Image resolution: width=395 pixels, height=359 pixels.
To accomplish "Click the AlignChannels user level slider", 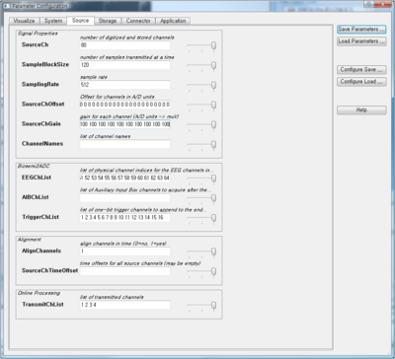I will coord(201,252).
